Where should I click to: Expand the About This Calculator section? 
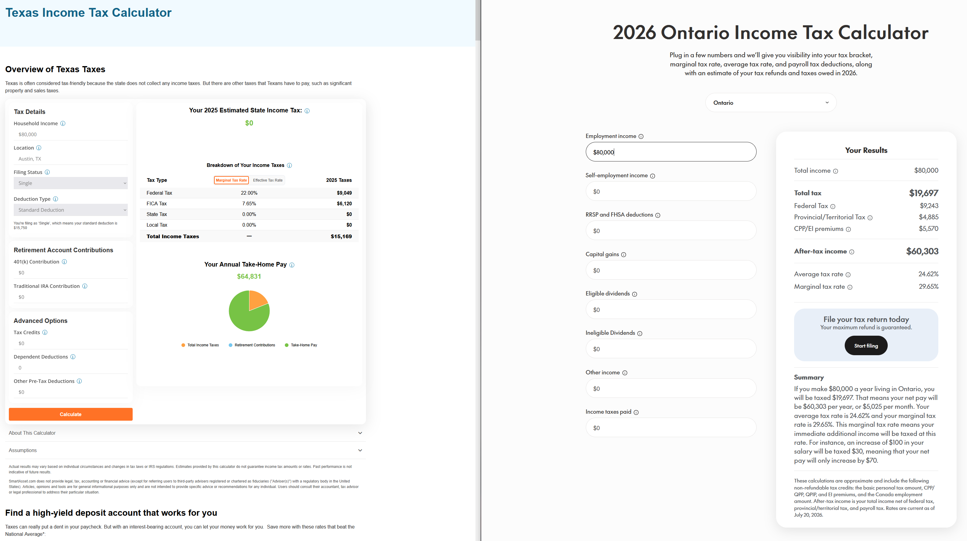tap(185, 433)
